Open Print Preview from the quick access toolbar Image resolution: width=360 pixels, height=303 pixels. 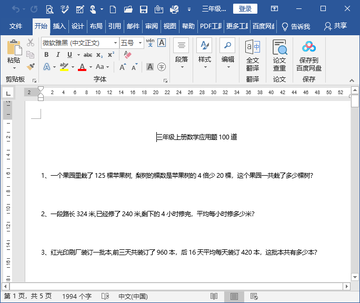49,9
